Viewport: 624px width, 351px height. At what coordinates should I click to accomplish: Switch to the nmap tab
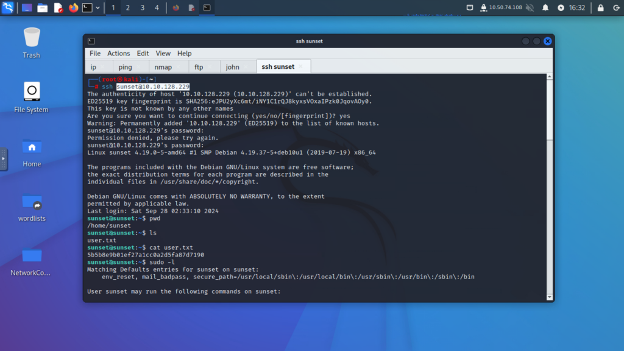(x=163, y=67)
